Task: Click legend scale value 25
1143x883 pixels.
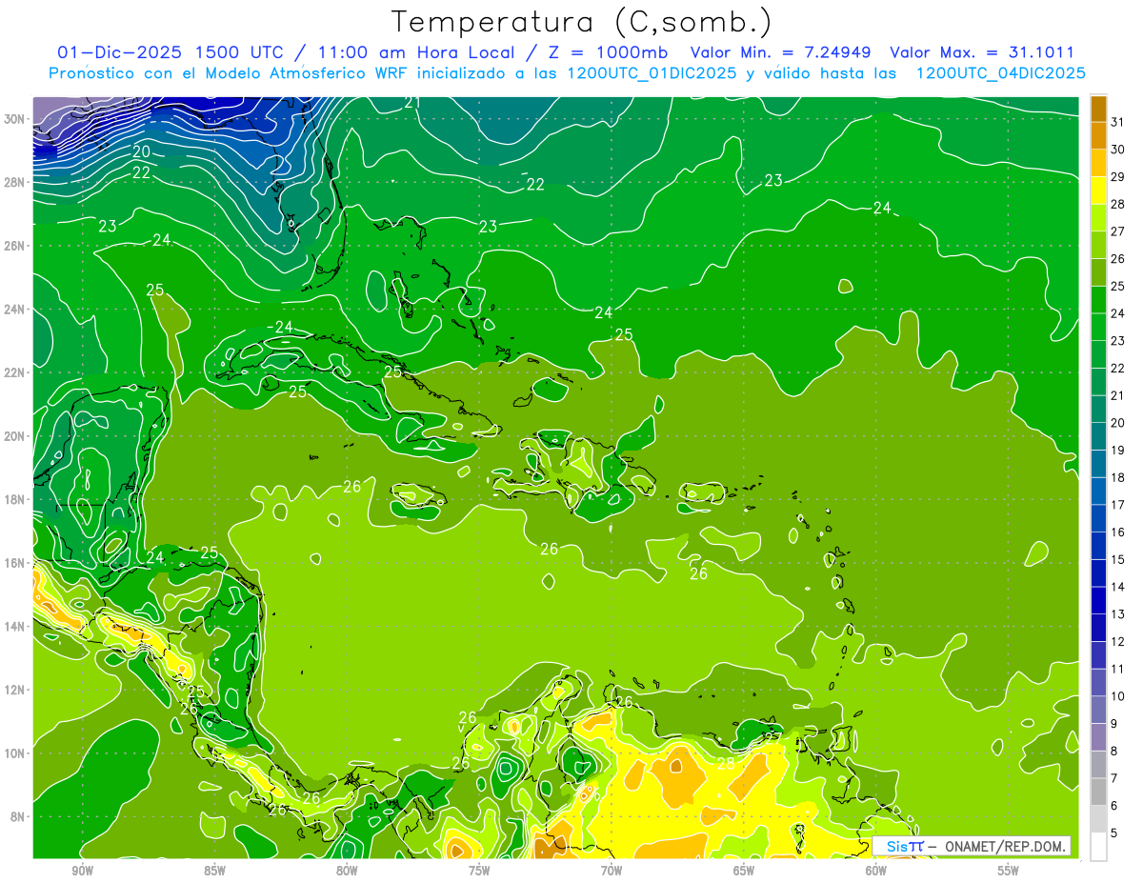Action: (1118, 286)
